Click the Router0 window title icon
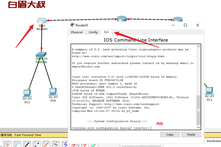Viewport: 221px width, 147px height. (x=72, y=25)
